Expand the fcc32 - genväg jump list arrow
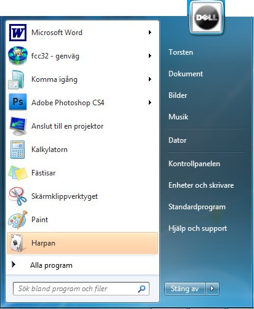 (150, 56)
